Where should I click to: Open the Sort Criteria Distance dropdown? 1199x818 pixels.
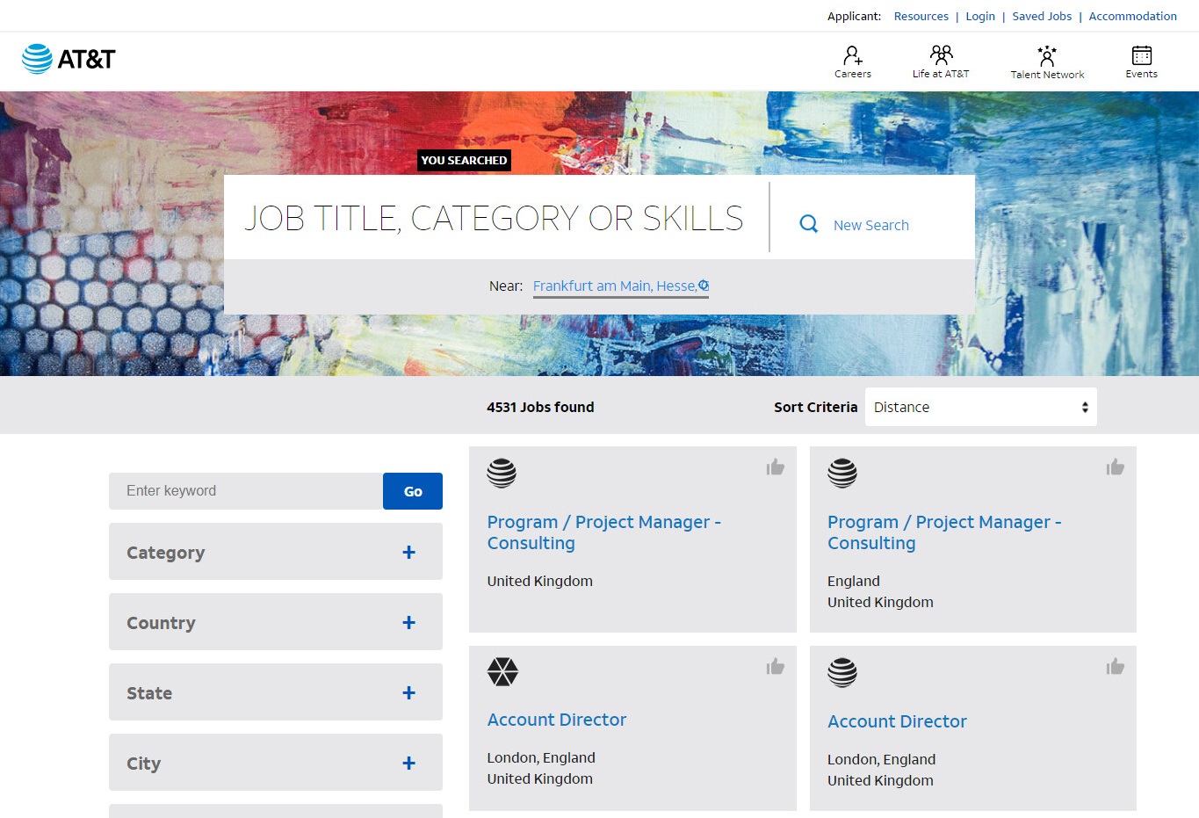[x=980, y=408]
